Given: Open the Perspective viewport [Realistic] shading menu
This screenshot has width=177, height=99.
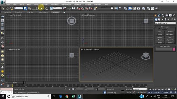Looking at the screenshot, I should [95, 50].
